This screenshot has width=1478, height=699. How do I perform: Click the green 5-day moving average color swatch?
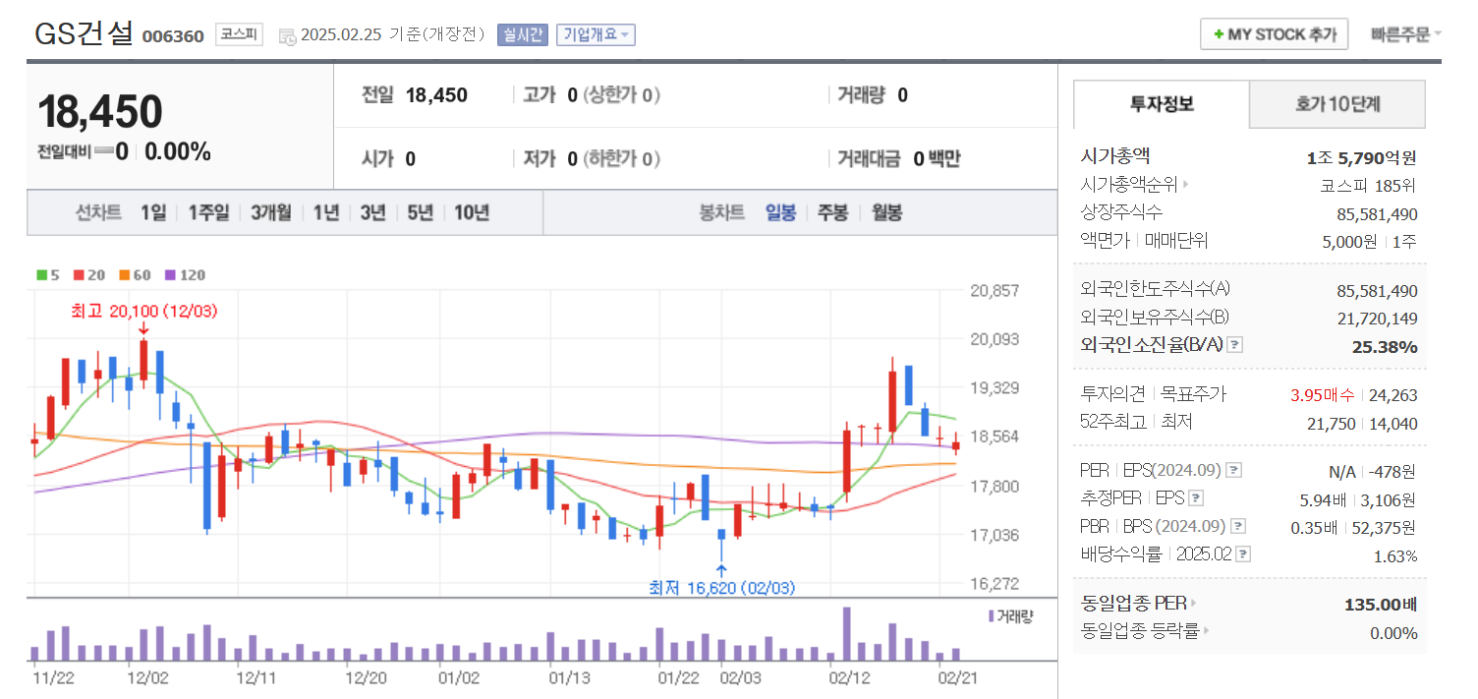click(x=41, y=274)
